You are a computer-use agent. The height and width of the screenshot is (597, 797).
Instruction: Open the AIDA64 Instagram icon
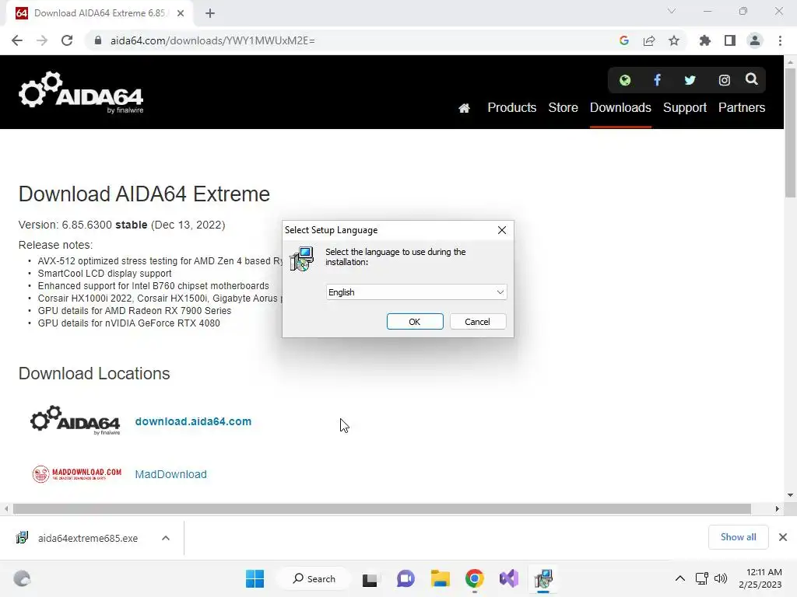pyautogui.click(x=724, y=80)
